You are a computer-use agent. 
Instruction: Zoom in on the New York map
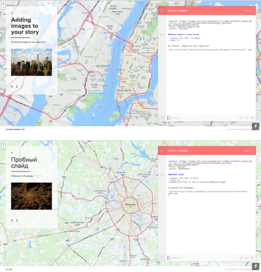[3, 4]
